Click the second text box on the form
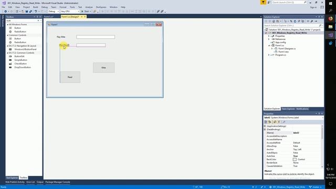 tap(91, 45)
